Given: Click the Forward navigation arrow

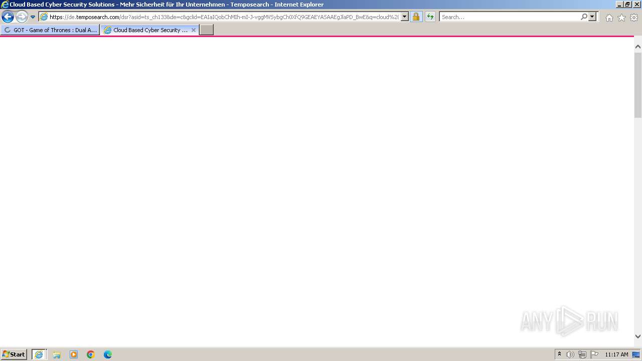Looking at the screenshot, I should pyautogui.click(x=22, y=17).
